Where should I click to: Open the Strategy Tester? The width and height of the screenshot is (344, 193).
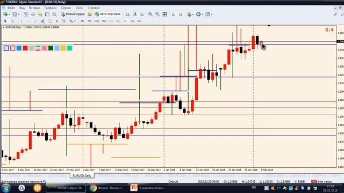(54, 14)
